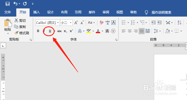Click the wén phonetic guide icon
Image resolution: width=187 pixels, height=100 pixels.
click(x=107, y=23)
